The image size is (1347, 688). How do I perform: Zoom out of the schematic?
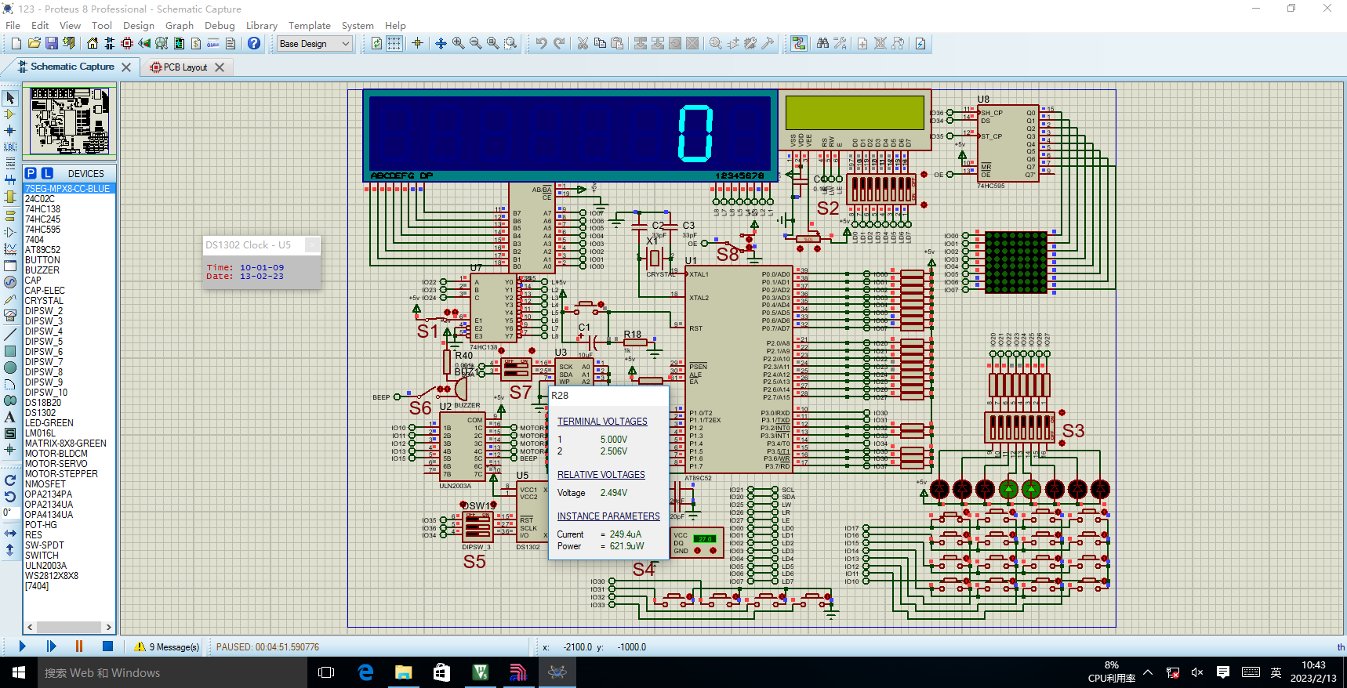tap(475, 44)
